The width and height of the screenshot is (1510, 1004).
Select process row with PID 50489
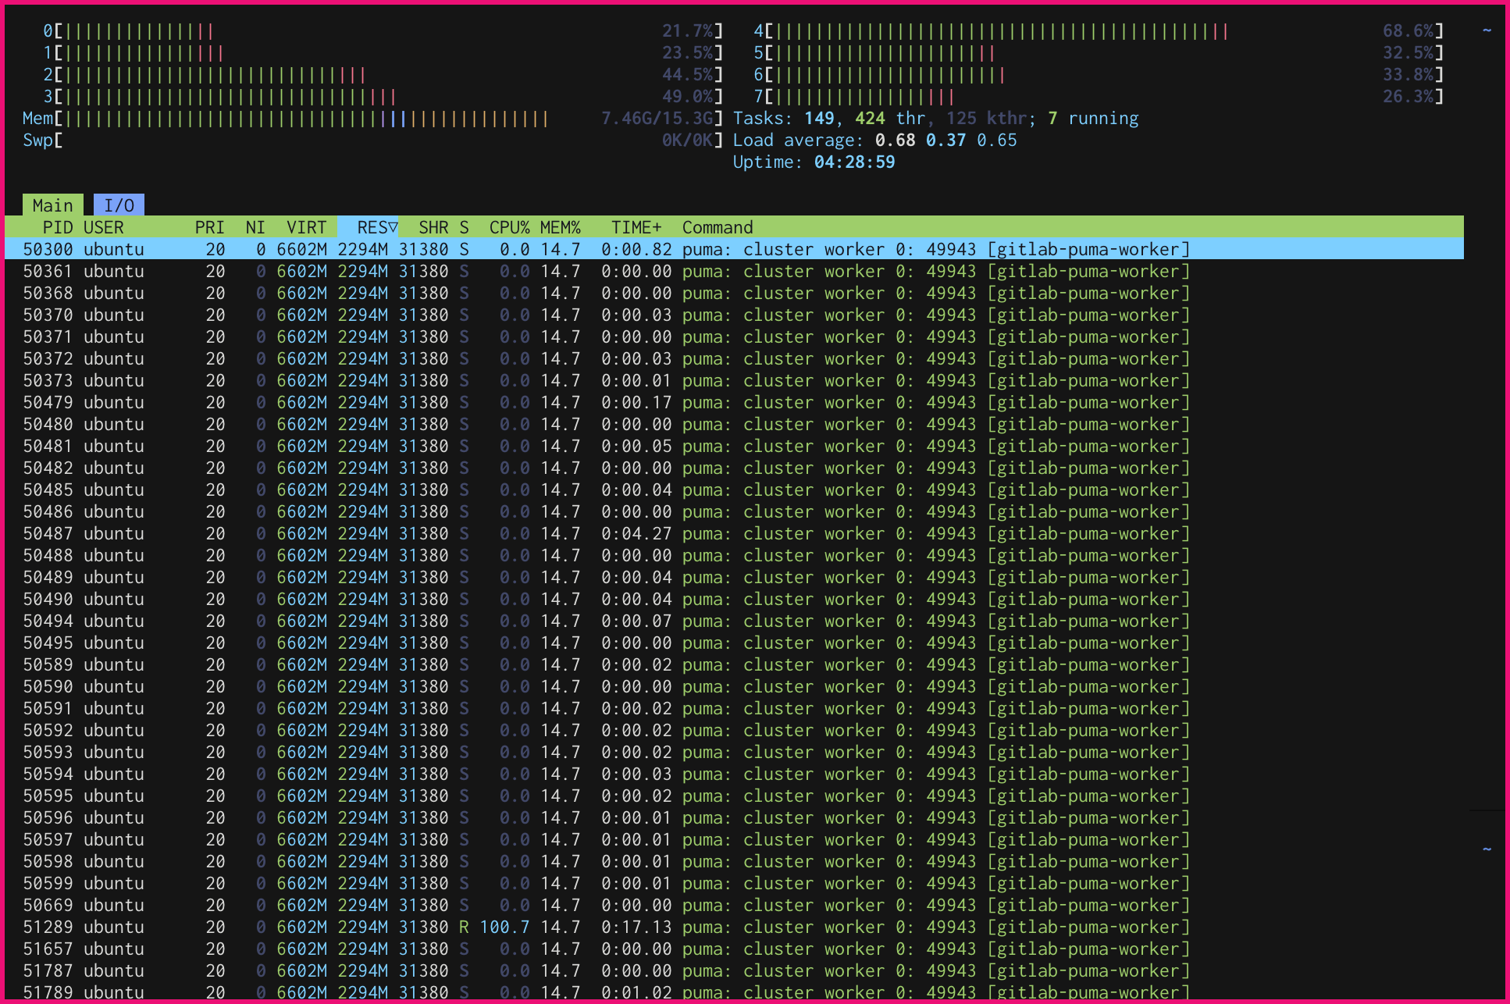(734, 577)
